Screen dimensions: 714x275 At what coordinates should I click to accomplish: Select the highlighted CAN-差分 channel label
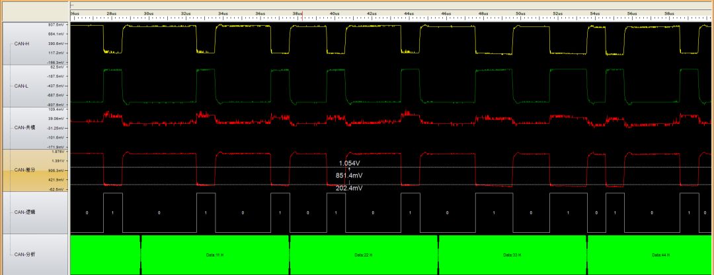(x=23, y=170)
